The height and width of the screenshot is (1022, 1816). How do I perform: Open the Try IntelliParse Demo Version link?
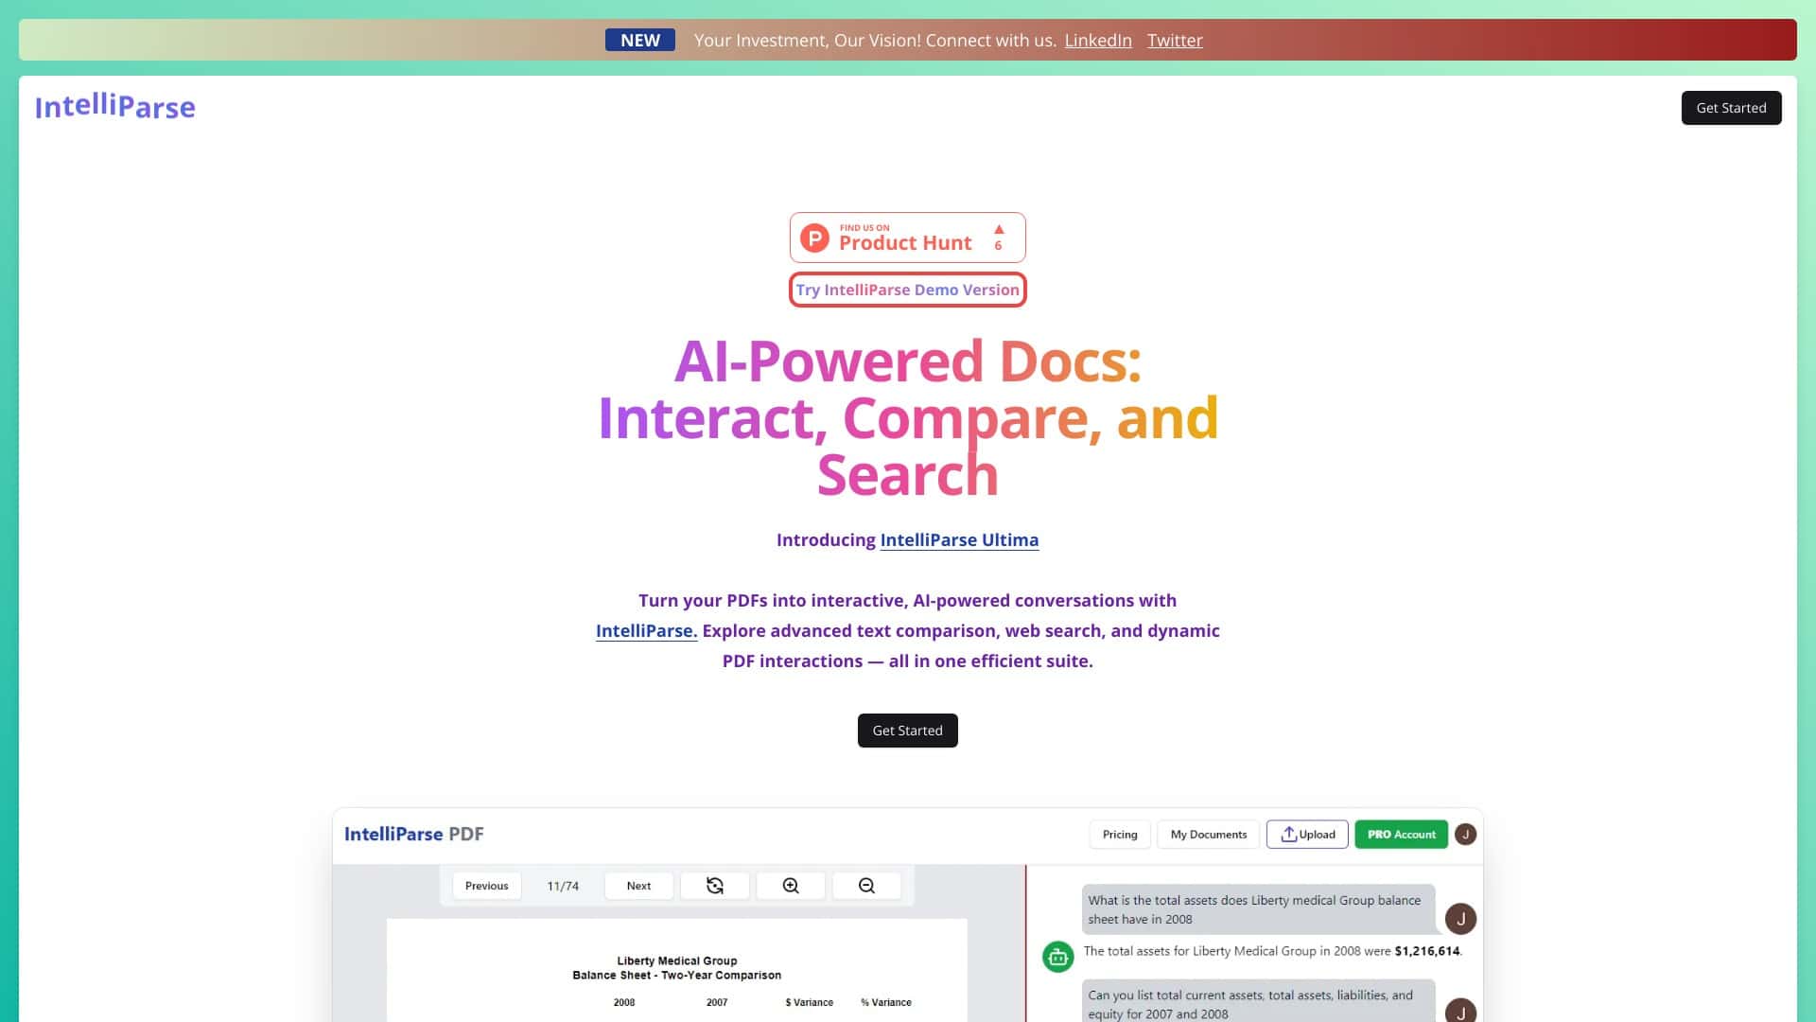tap(907, 290)
